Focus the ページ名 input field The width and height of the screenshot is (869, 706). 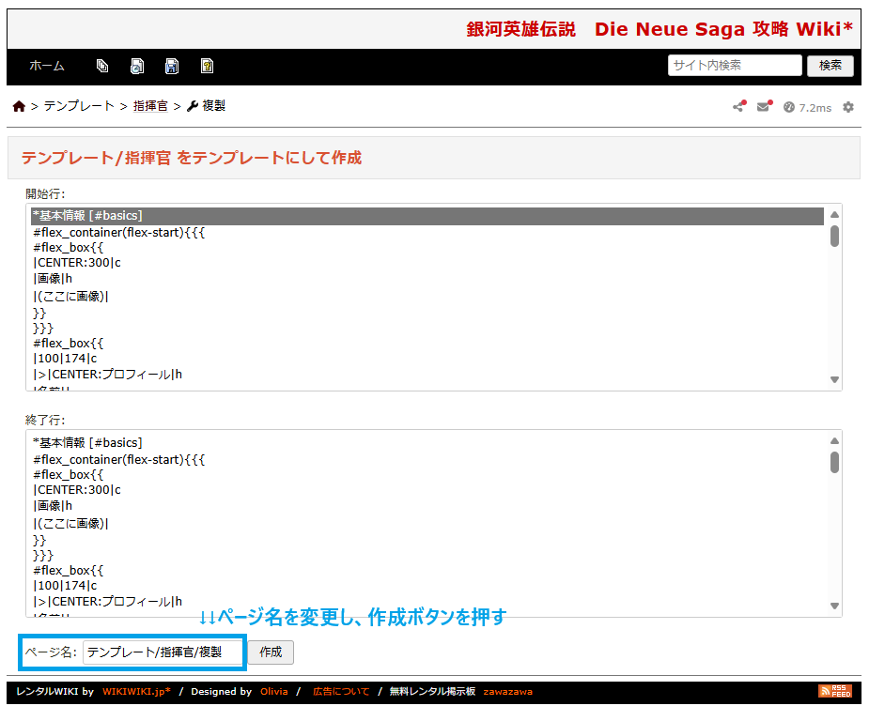point(163,652)
